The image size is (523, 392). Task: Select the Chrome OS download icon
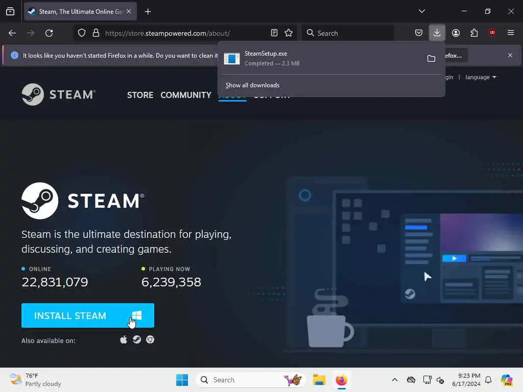[150, 339]
